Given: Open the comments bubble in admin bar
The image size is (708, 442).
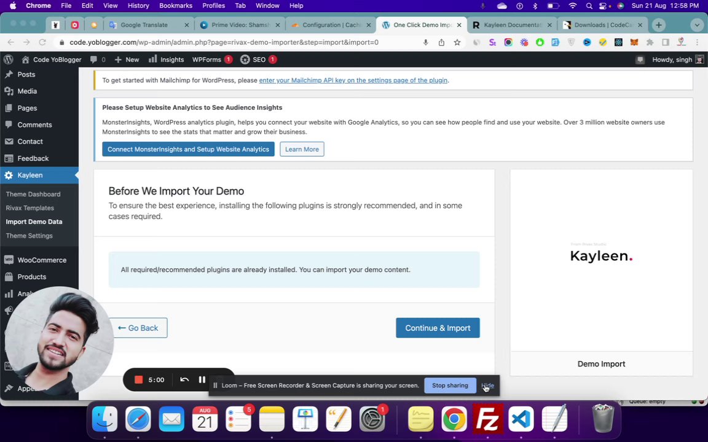Looking at the screenshot, I should coord(98,60).
